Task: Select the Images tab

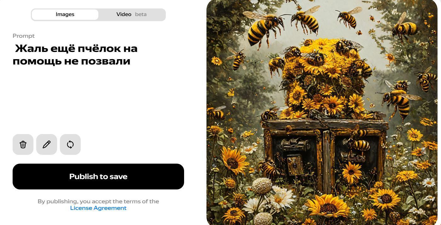Action: 65,14
